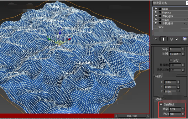The width and height of the screenshot is (188, 119).
Task: Click the 相位 phase field showing 100
Action: pos(175,114)
